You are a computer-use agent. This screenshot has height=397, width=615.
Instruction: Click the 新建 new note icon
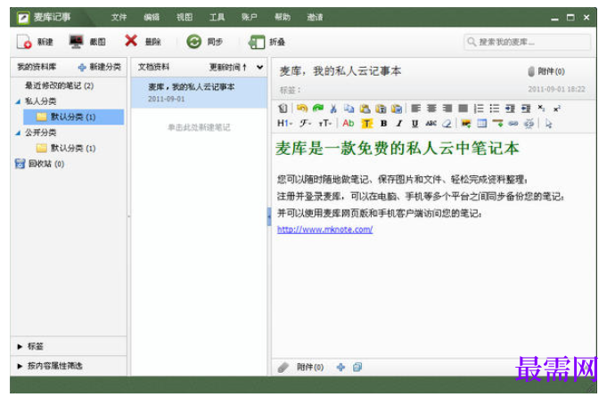pyautogui.click(x=24, y=42)
